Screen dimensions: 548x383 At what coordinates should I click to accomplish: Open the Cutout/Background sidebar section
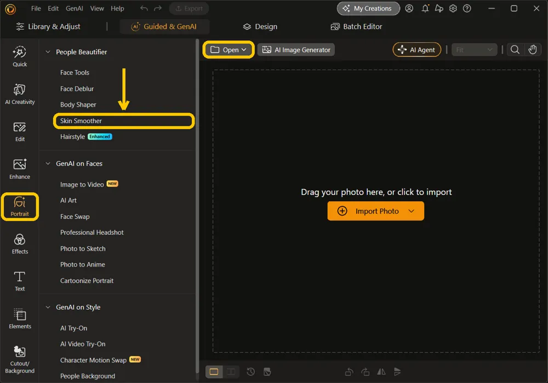coord(20,359)
